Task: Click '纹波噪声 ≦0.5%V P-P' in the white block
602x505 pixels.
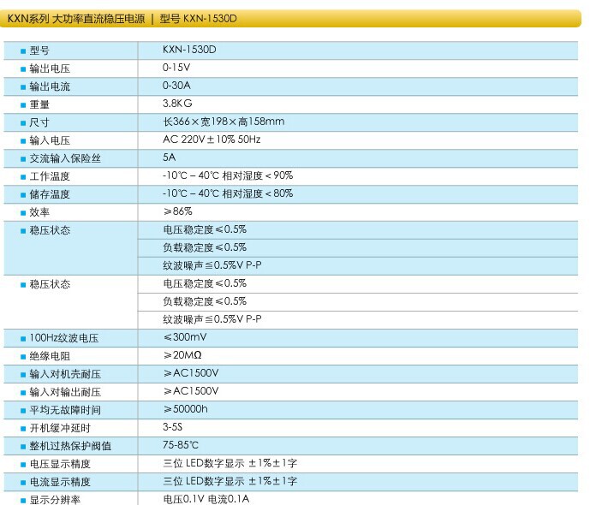Action: pos(212,319)
